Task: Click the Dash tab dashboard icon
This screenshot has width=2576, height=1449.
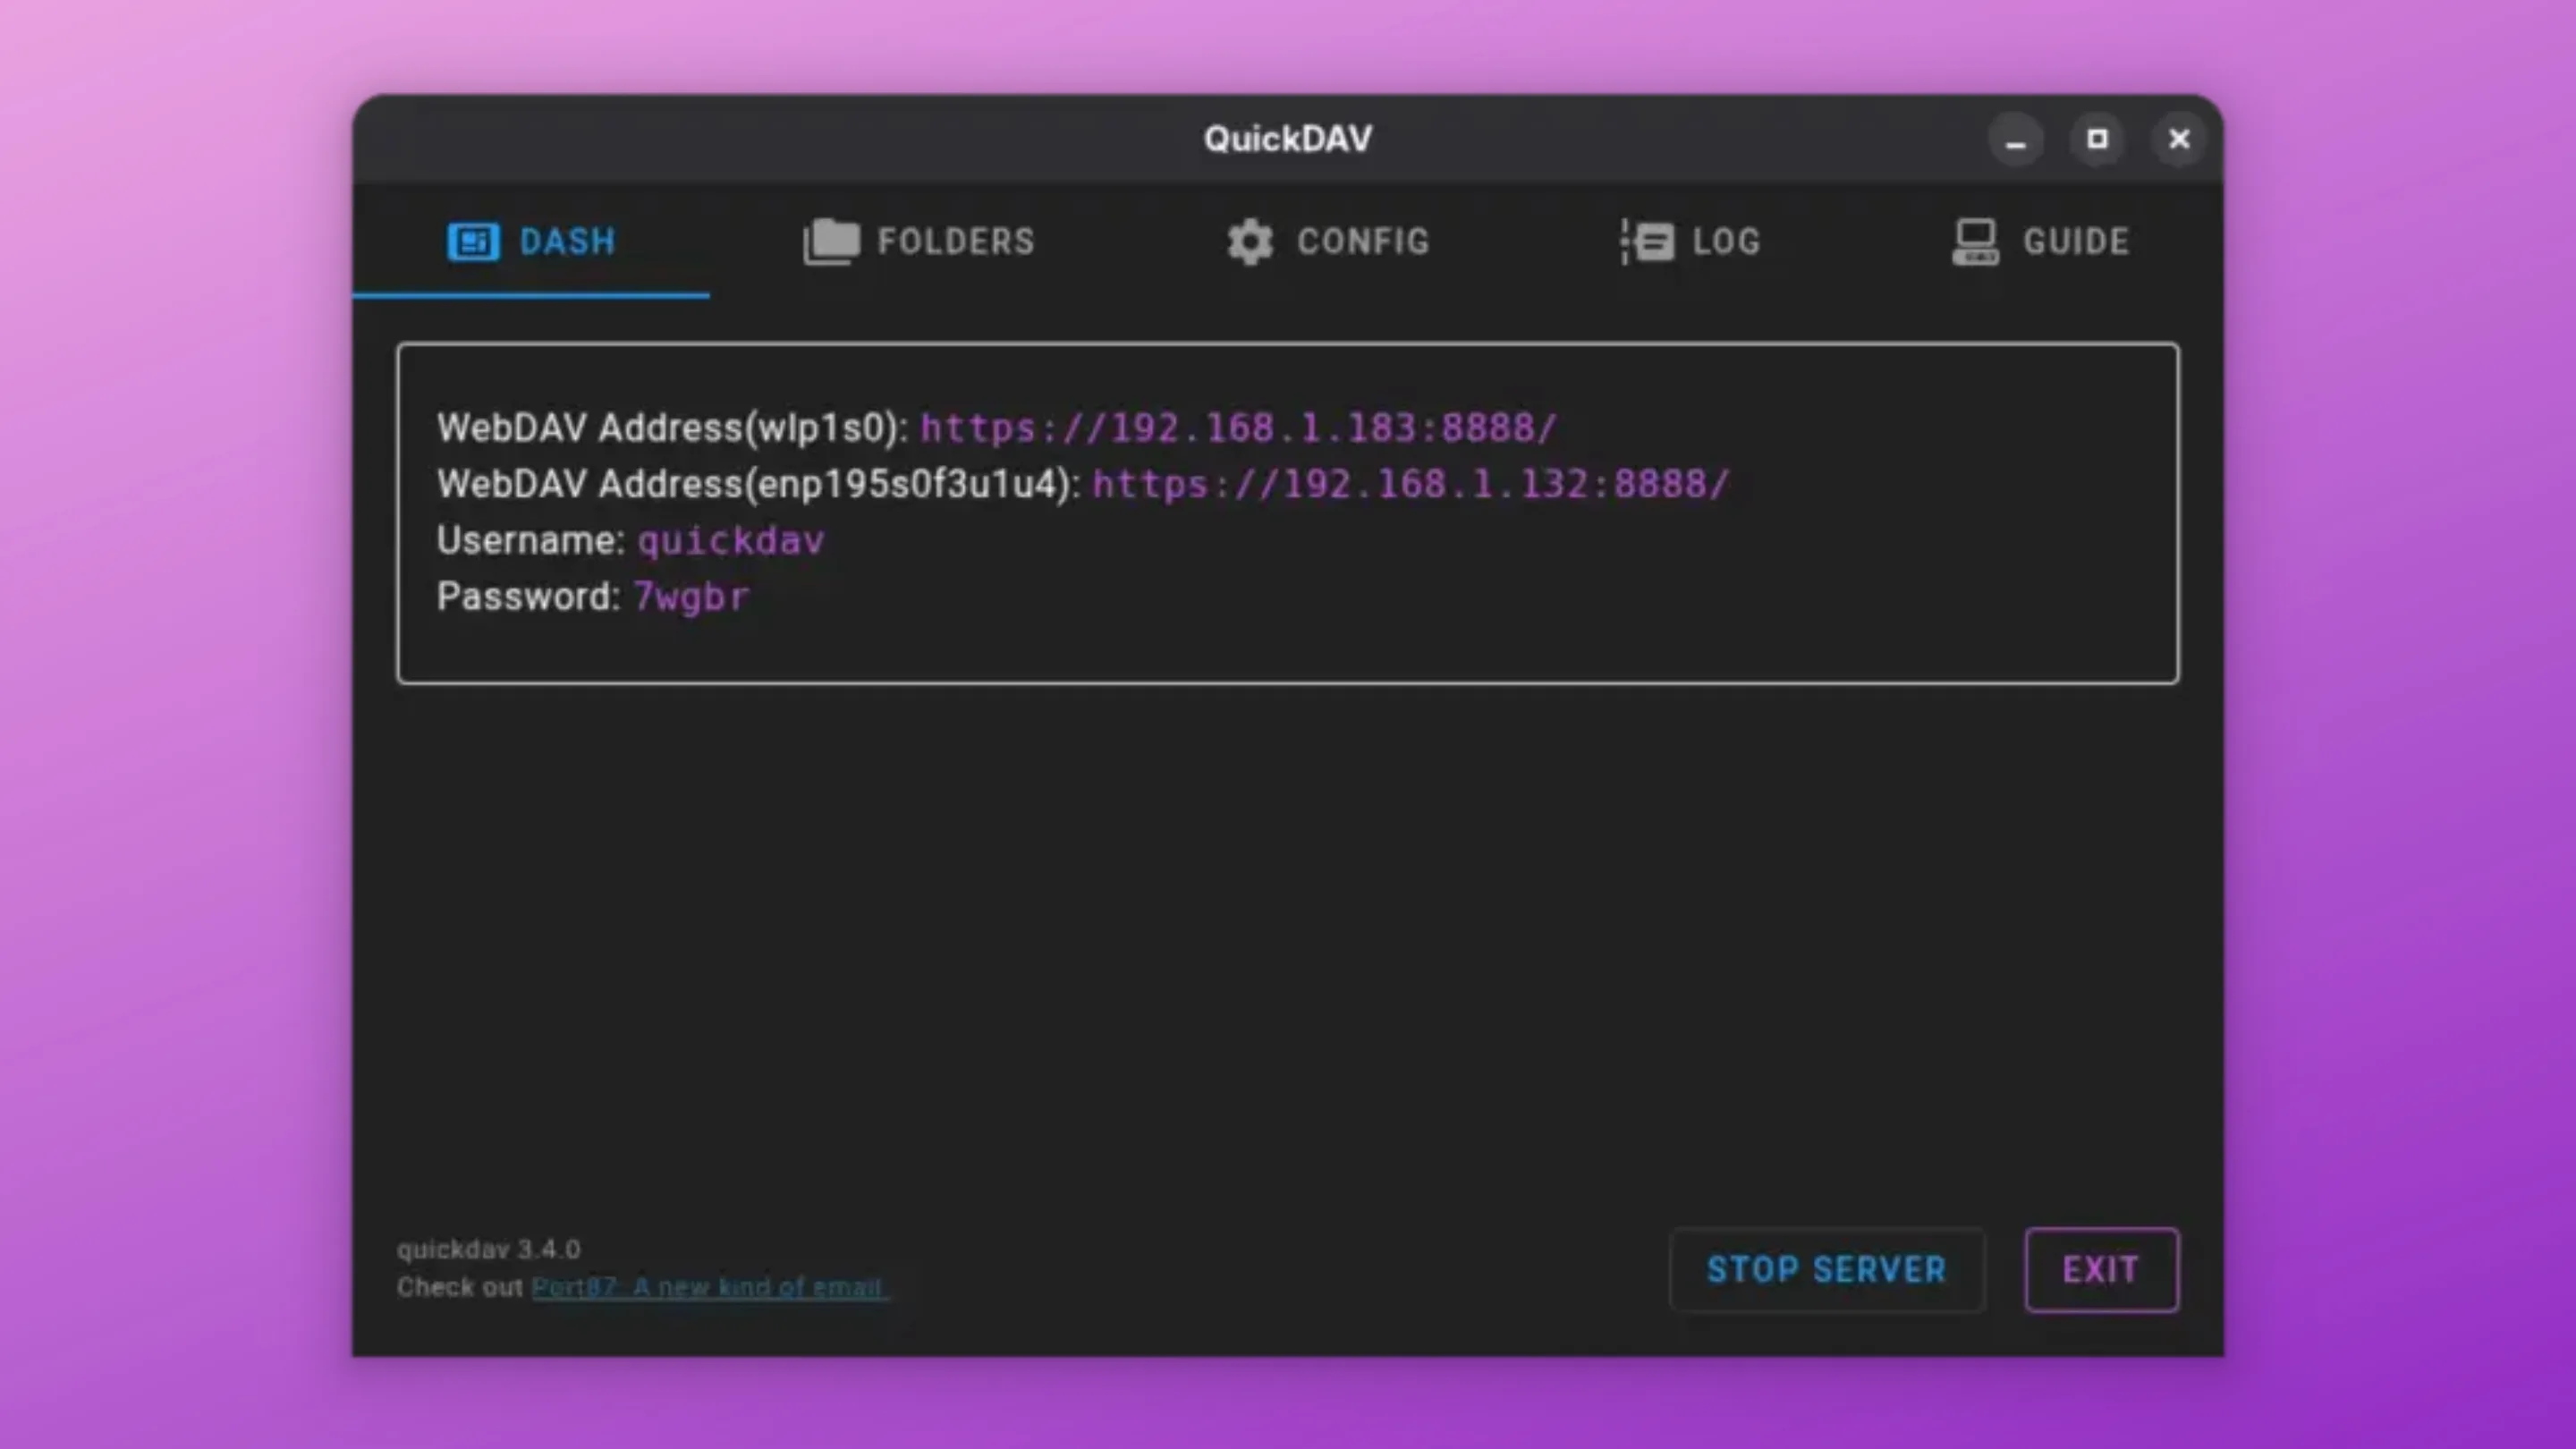Action: [472, 241]
